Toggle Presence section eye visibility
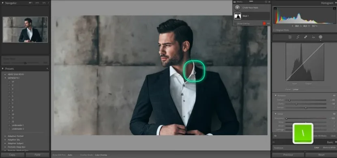The image size is (337, 158). (x=334, y=96)
